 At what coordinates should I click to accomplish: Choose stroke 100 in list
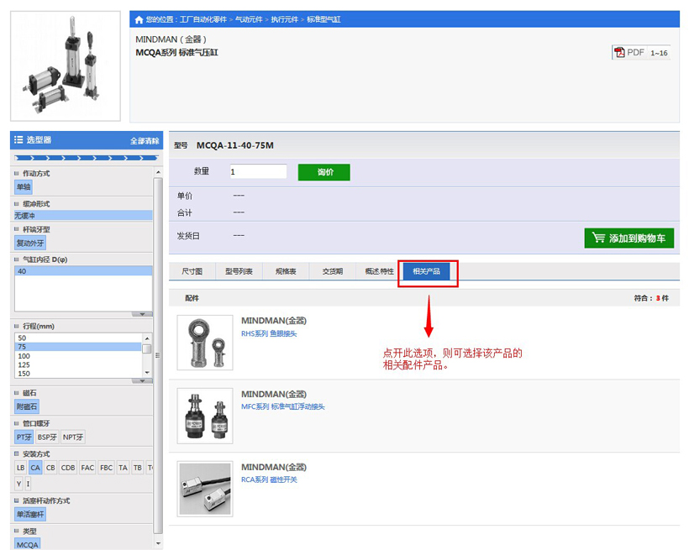(x=78, y=356)
